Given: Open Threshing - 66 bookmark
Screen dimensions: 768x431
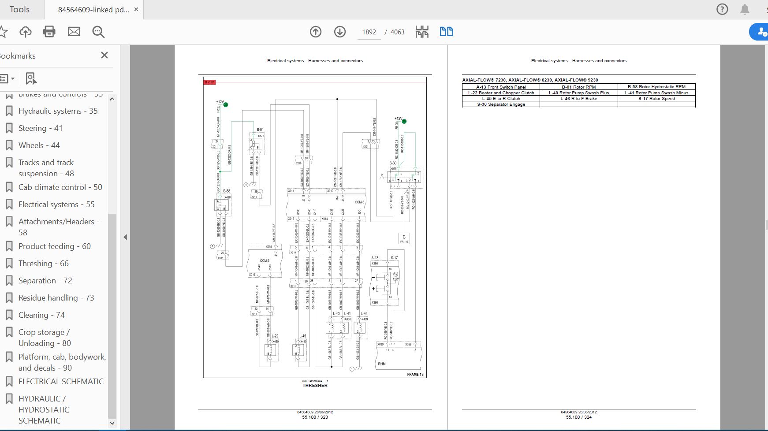Looking at the screenshot, I should [43, 264].
